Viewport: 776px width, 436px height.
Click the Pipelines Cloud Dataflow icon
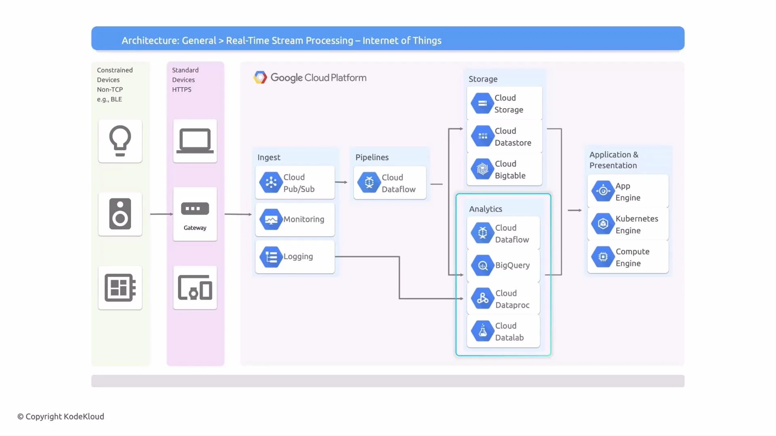[369, 183]
